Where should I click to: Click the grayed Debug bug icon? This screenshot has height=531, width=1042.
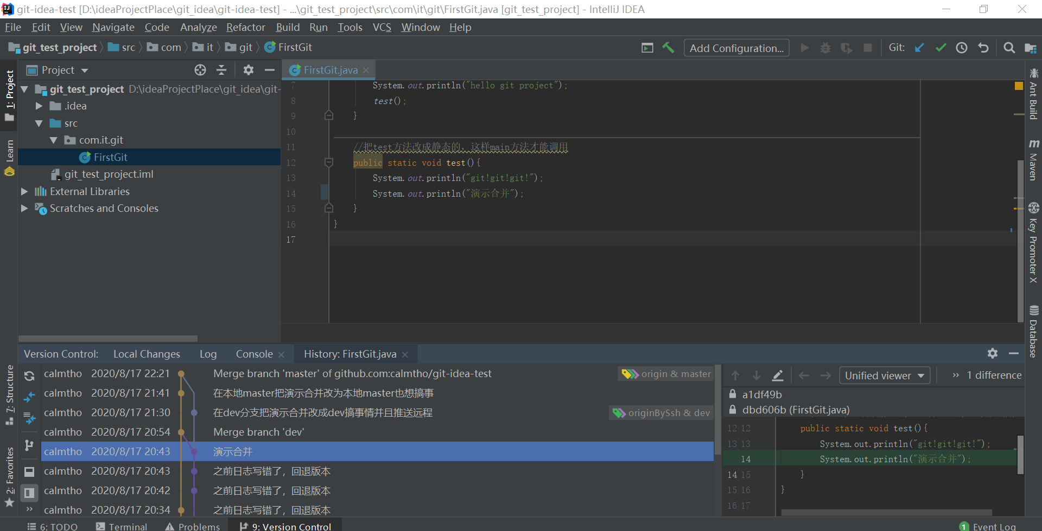825,48
